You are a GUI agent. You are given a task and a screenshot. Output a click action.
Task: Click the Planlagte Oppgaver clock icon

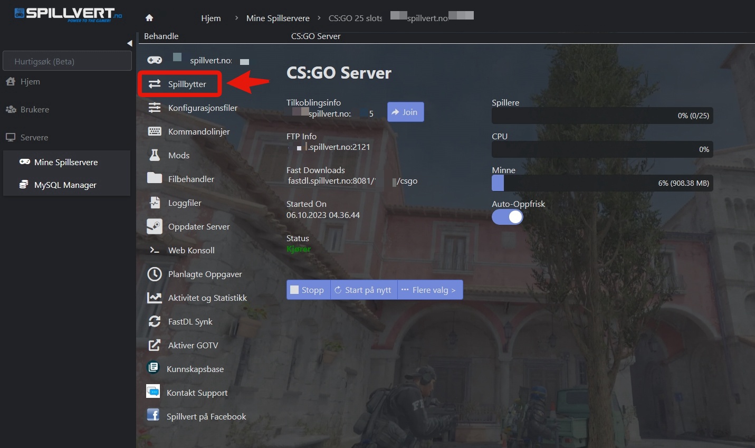[x=155, y=274]
